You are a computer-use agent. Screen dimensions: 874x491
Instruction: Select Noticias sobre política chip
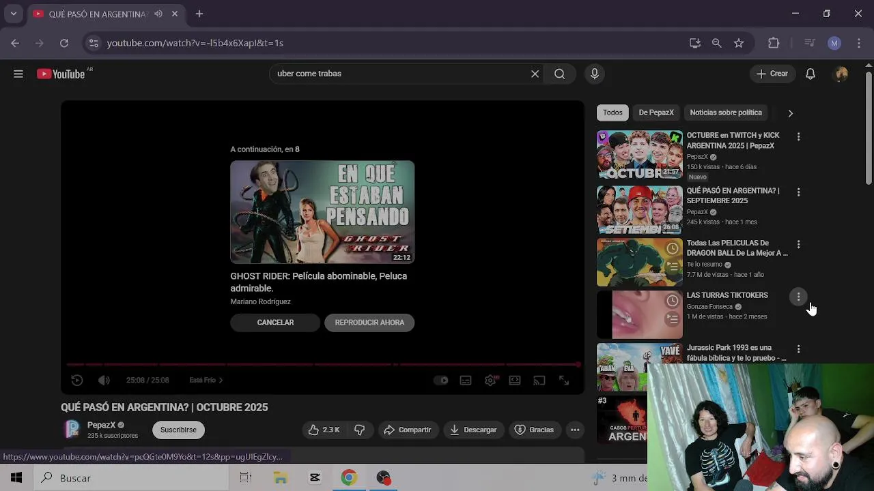[x=726, y=113]
